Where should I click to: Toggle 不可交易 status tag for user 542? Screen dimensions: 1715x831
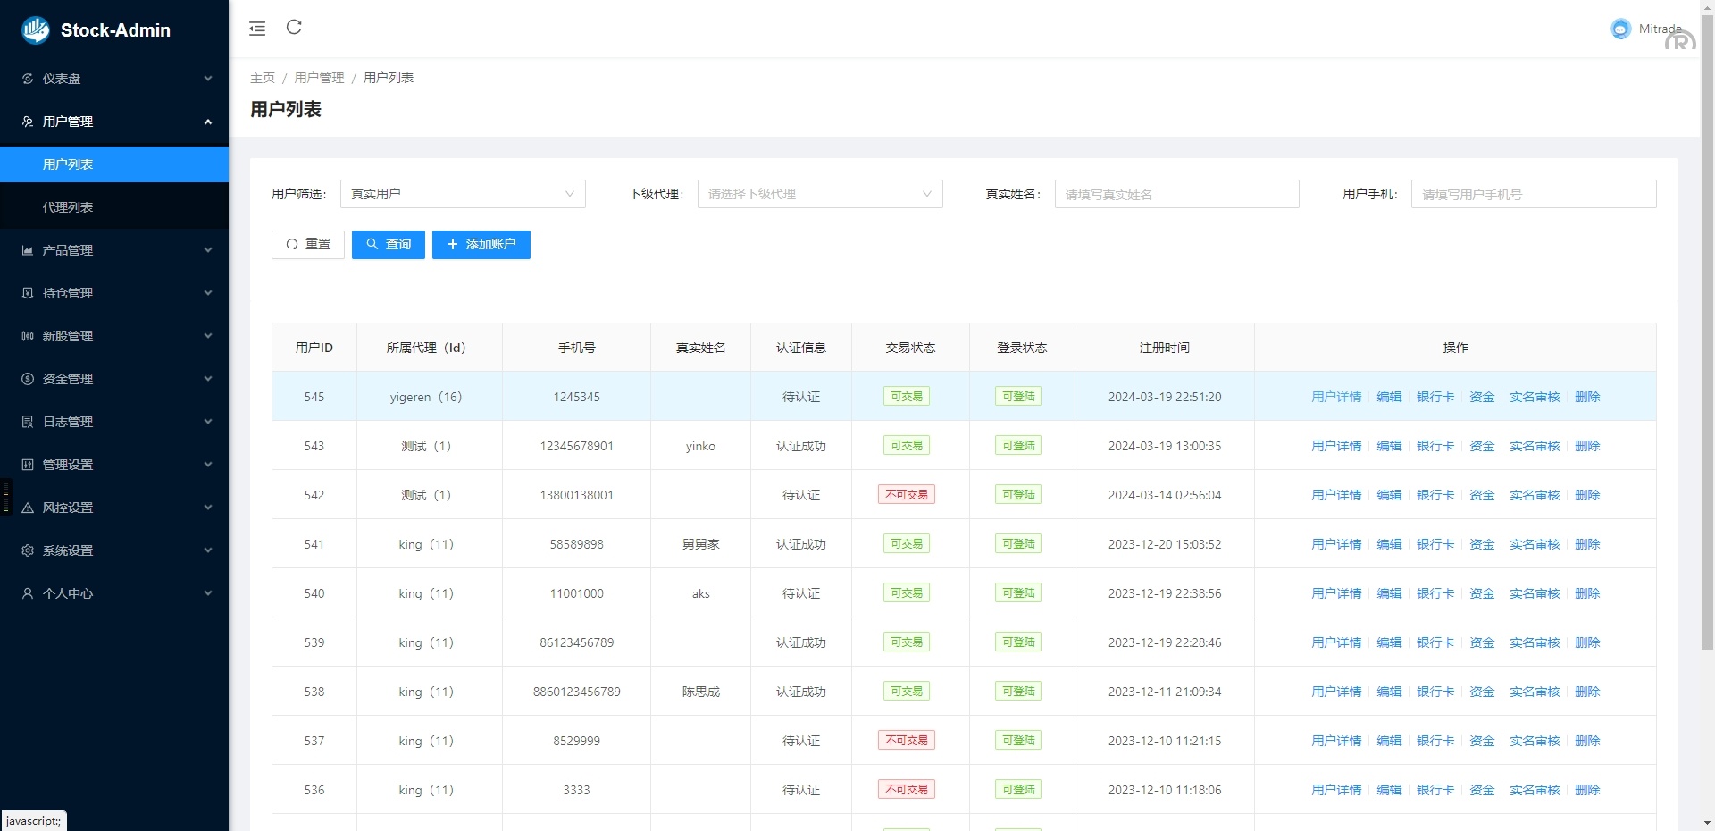[906, 495]
